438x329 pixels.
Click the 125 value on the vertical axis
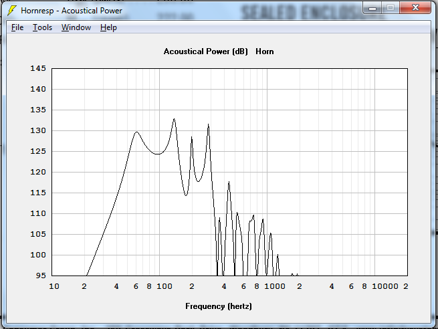pos(38,151)
